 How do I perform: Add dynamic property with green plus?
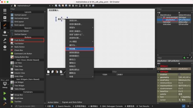[184, 58]
